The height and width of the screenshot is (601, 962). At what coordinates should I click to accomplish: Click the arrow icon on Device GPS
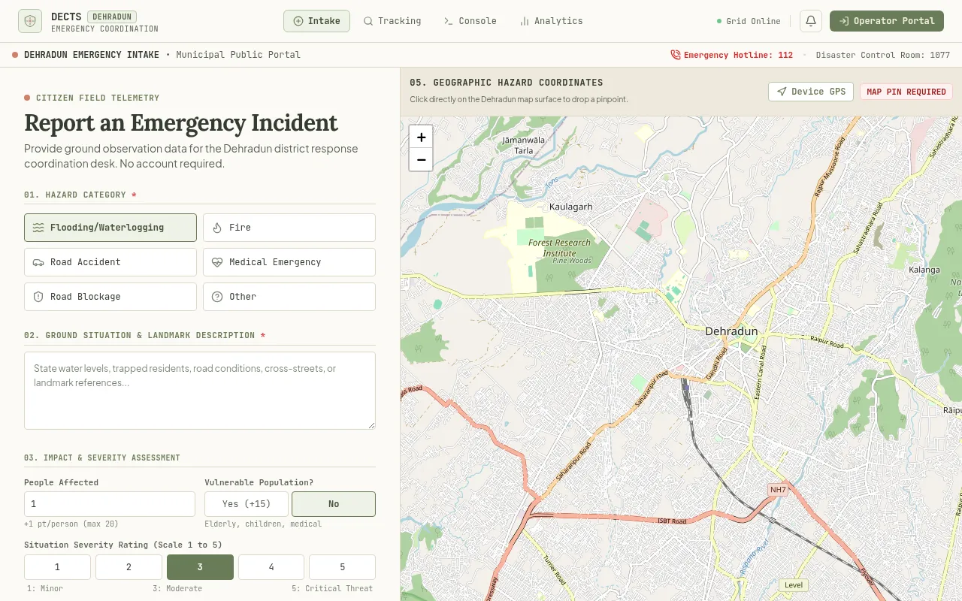tap(782, 92)
